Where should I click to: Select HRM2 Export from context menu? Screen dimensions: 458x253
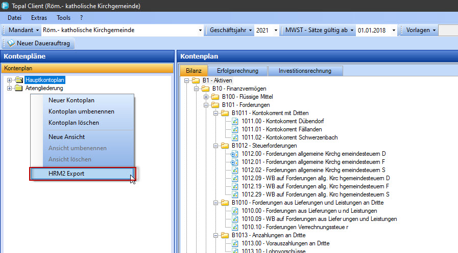tap(66, 174)
